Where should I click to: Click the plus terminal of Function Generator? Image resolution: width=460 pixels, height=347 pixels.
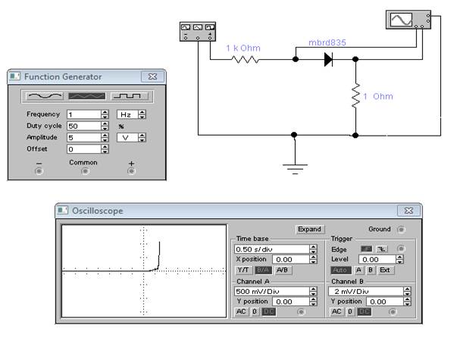(x=131, y=171)
